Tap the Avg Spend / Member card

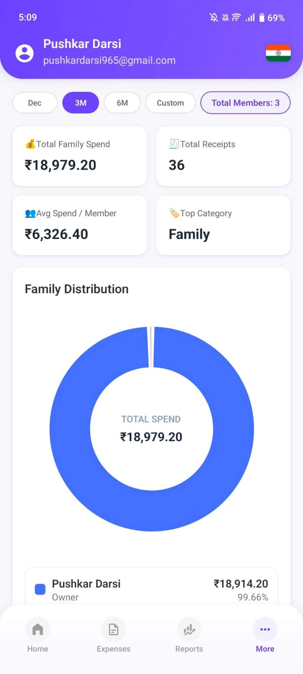click(80, 225)
